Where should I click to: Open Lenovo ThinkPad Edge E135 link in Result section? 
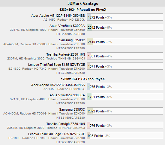coord(56,65)
